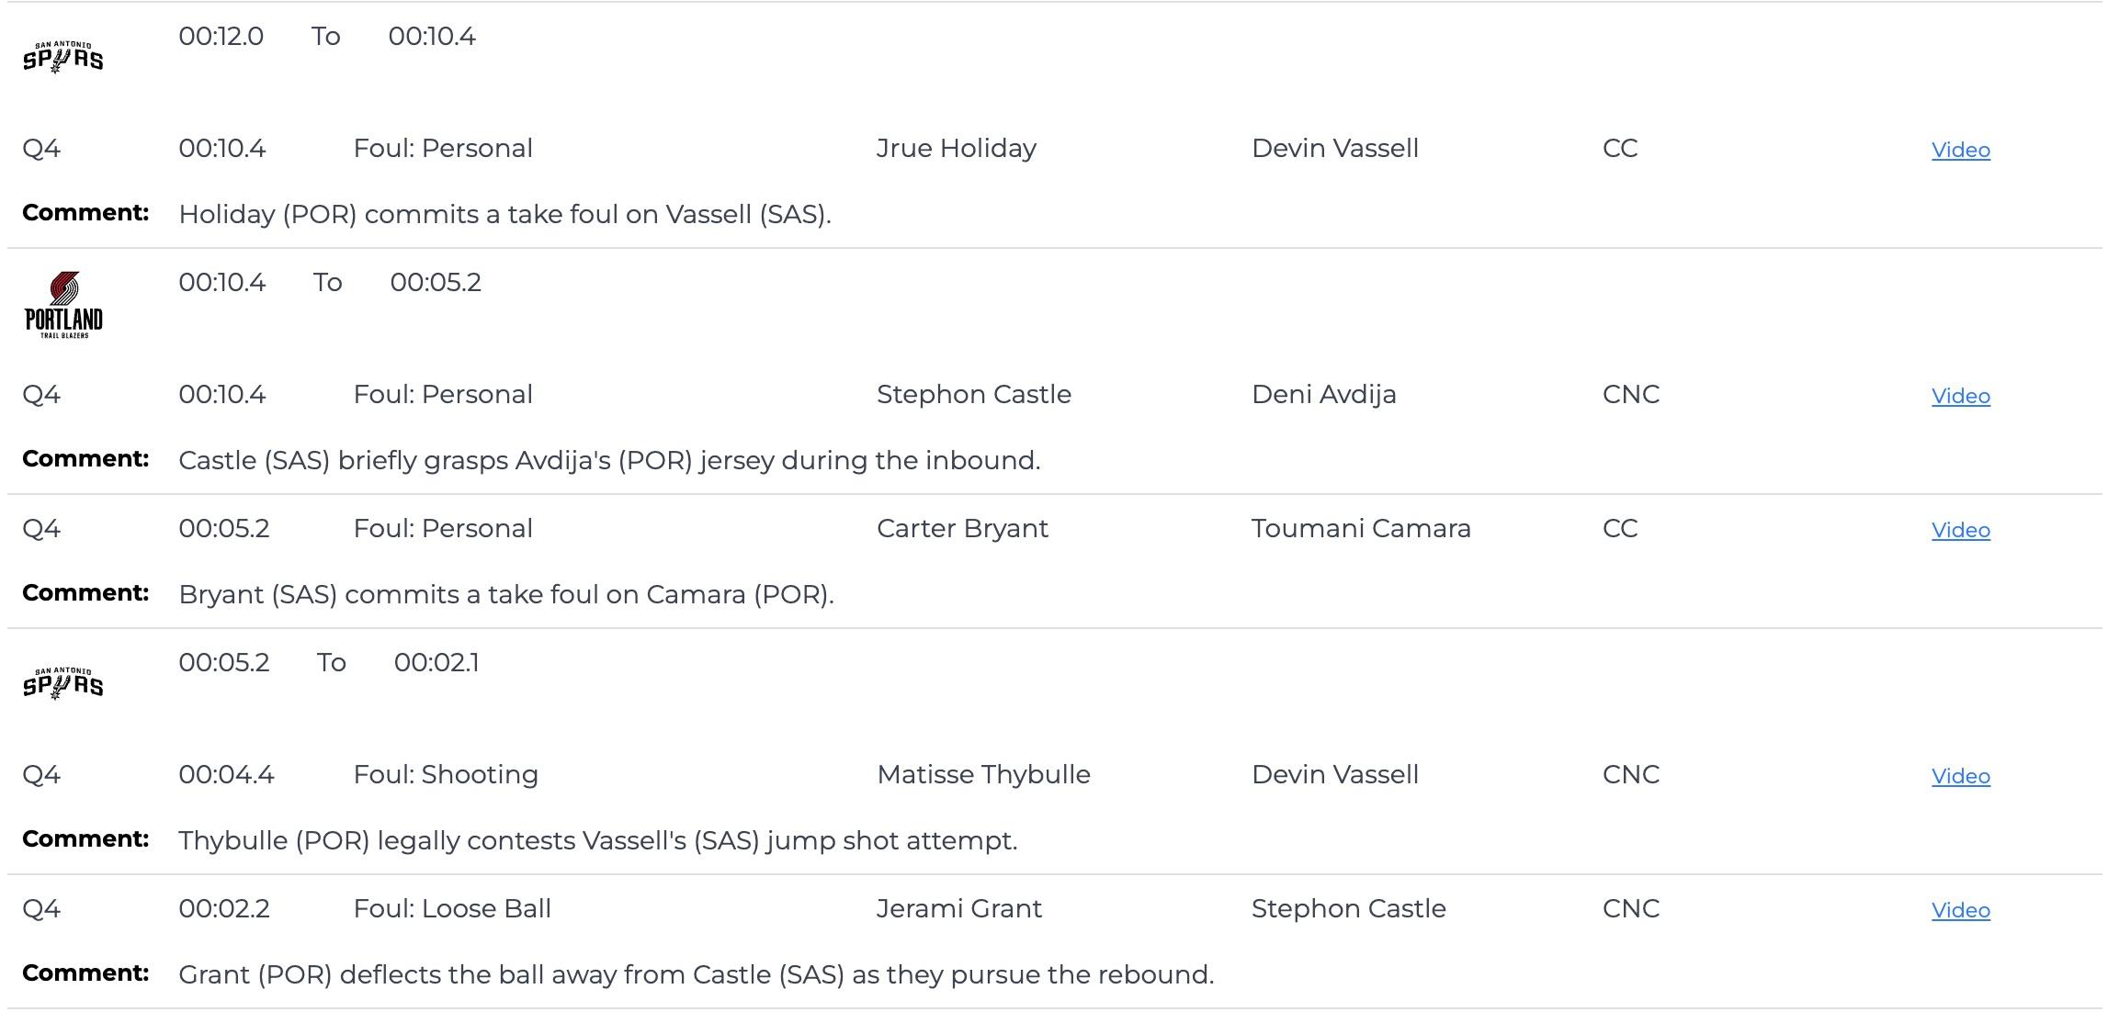Viewport: 2108px width, 1012px height.
Task: Click the Foul: Shooting call type
Action: 446,775
